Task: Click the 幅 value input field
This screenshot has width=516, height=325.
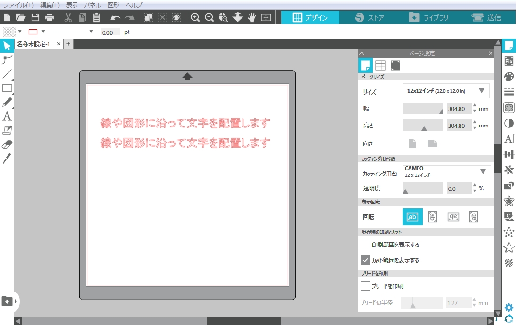Action: [459, 109]
